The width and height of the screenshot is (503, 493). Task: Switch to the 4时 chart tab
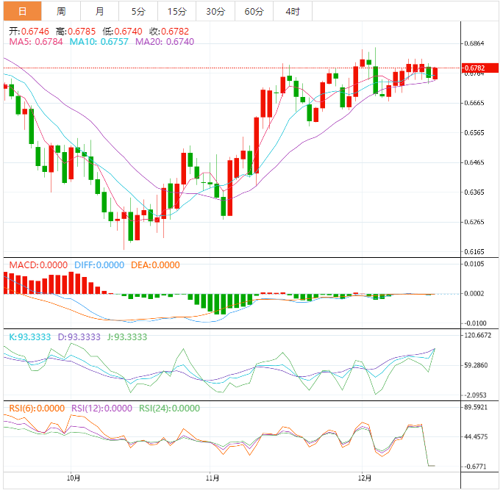click(x=292, y=11)
